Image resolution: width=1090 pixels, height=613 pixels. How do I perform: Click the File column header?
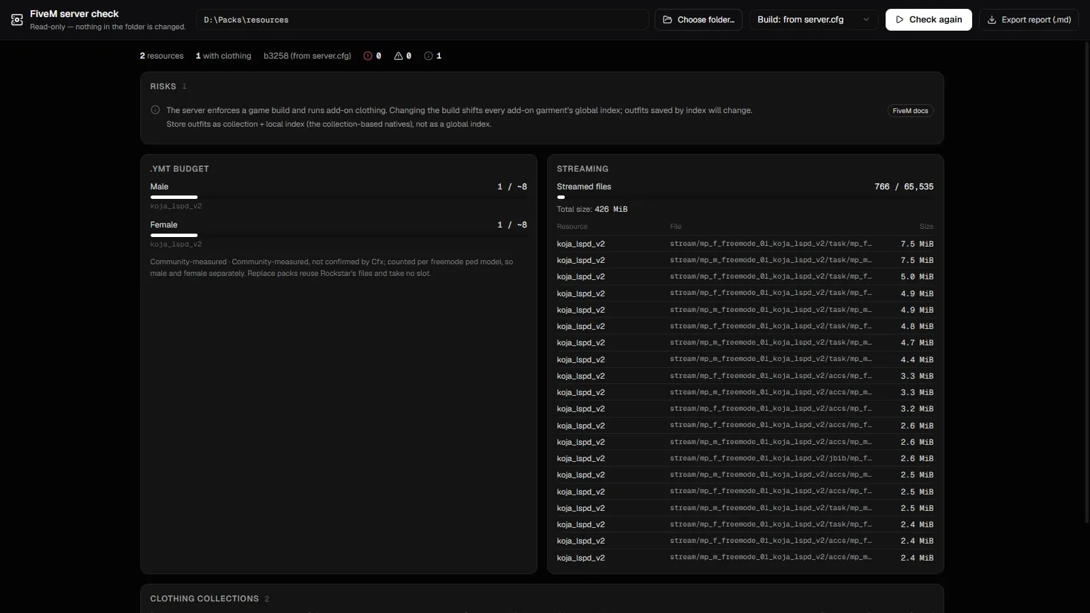676,226
